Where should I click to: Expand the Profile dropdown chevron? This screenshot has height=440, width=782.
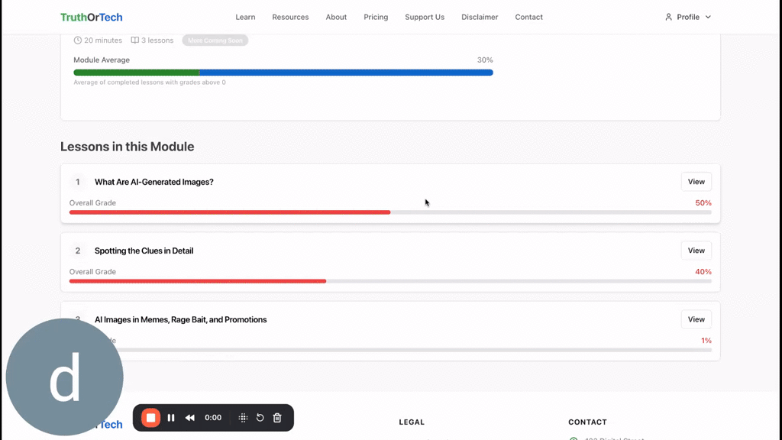(708, 17)
